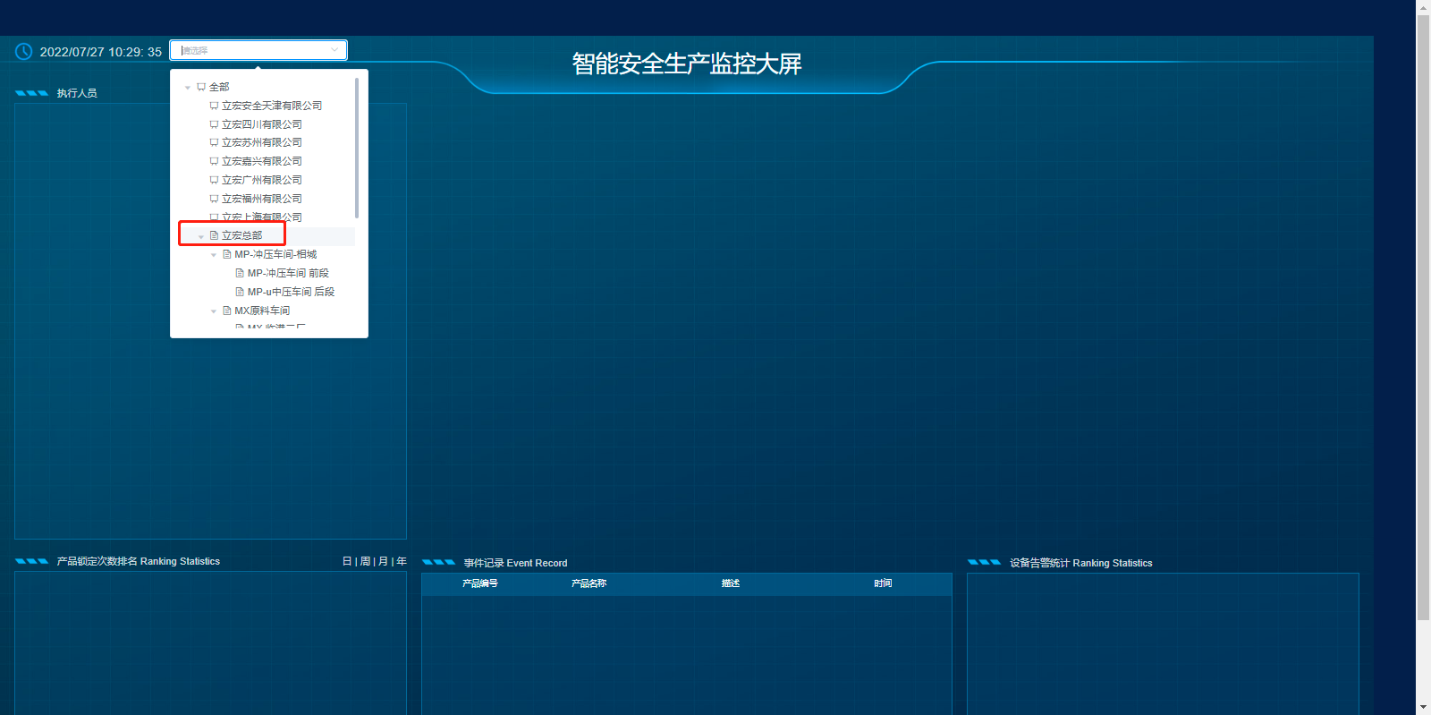Click the document icon beside MP-冲压车间 前段
The image size is (1431, 715).
[240, 273]
